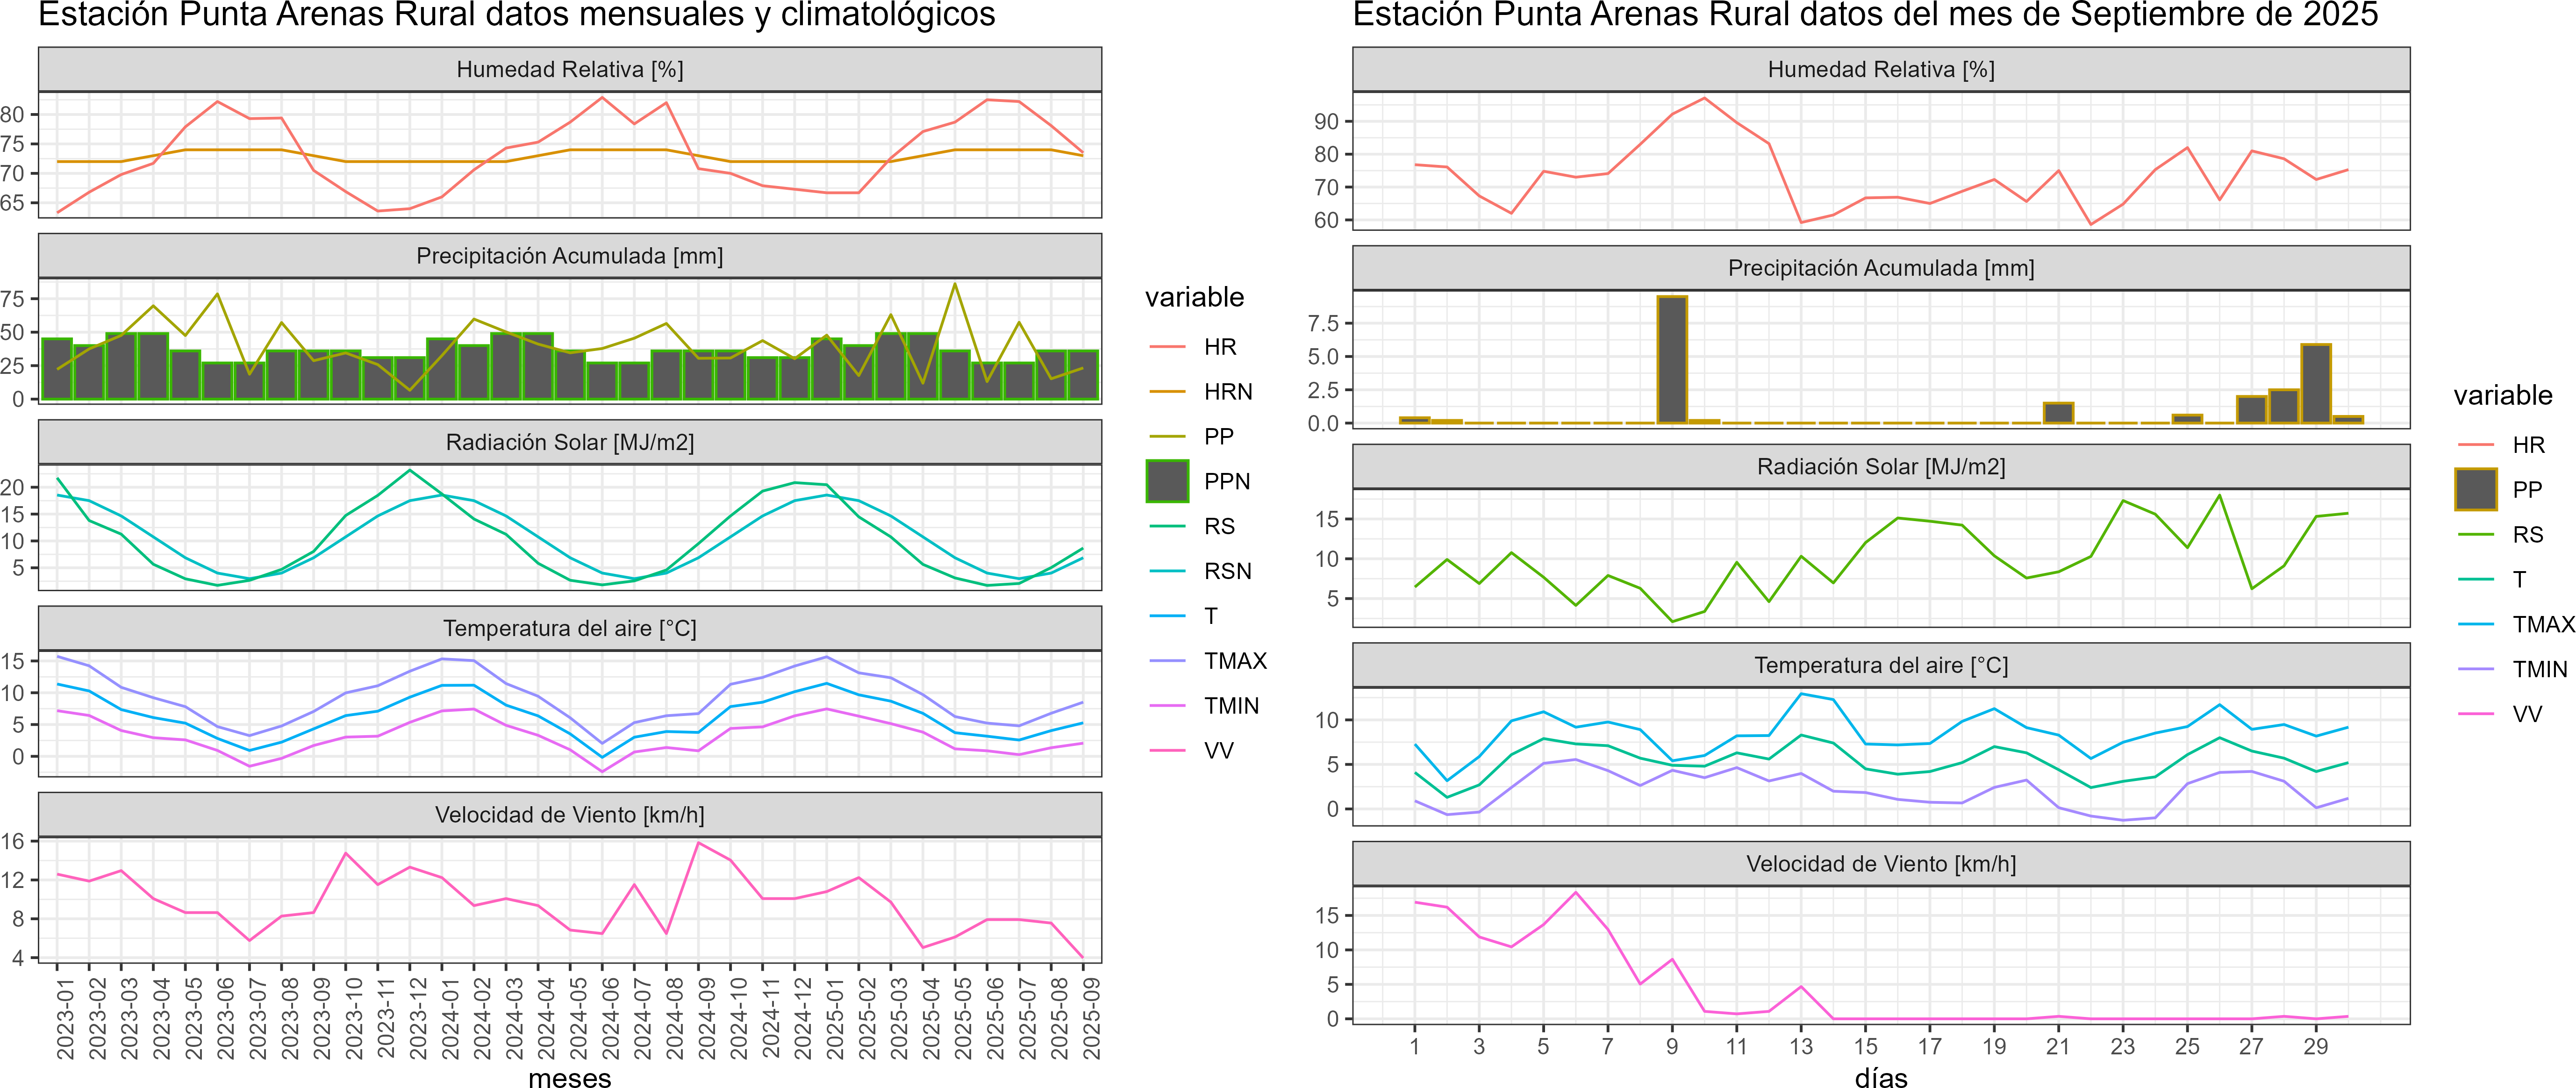Click the tallest precipitation bar on day 9
The height and width of the screenshot is (1088, 2576).
(1672, 360)
